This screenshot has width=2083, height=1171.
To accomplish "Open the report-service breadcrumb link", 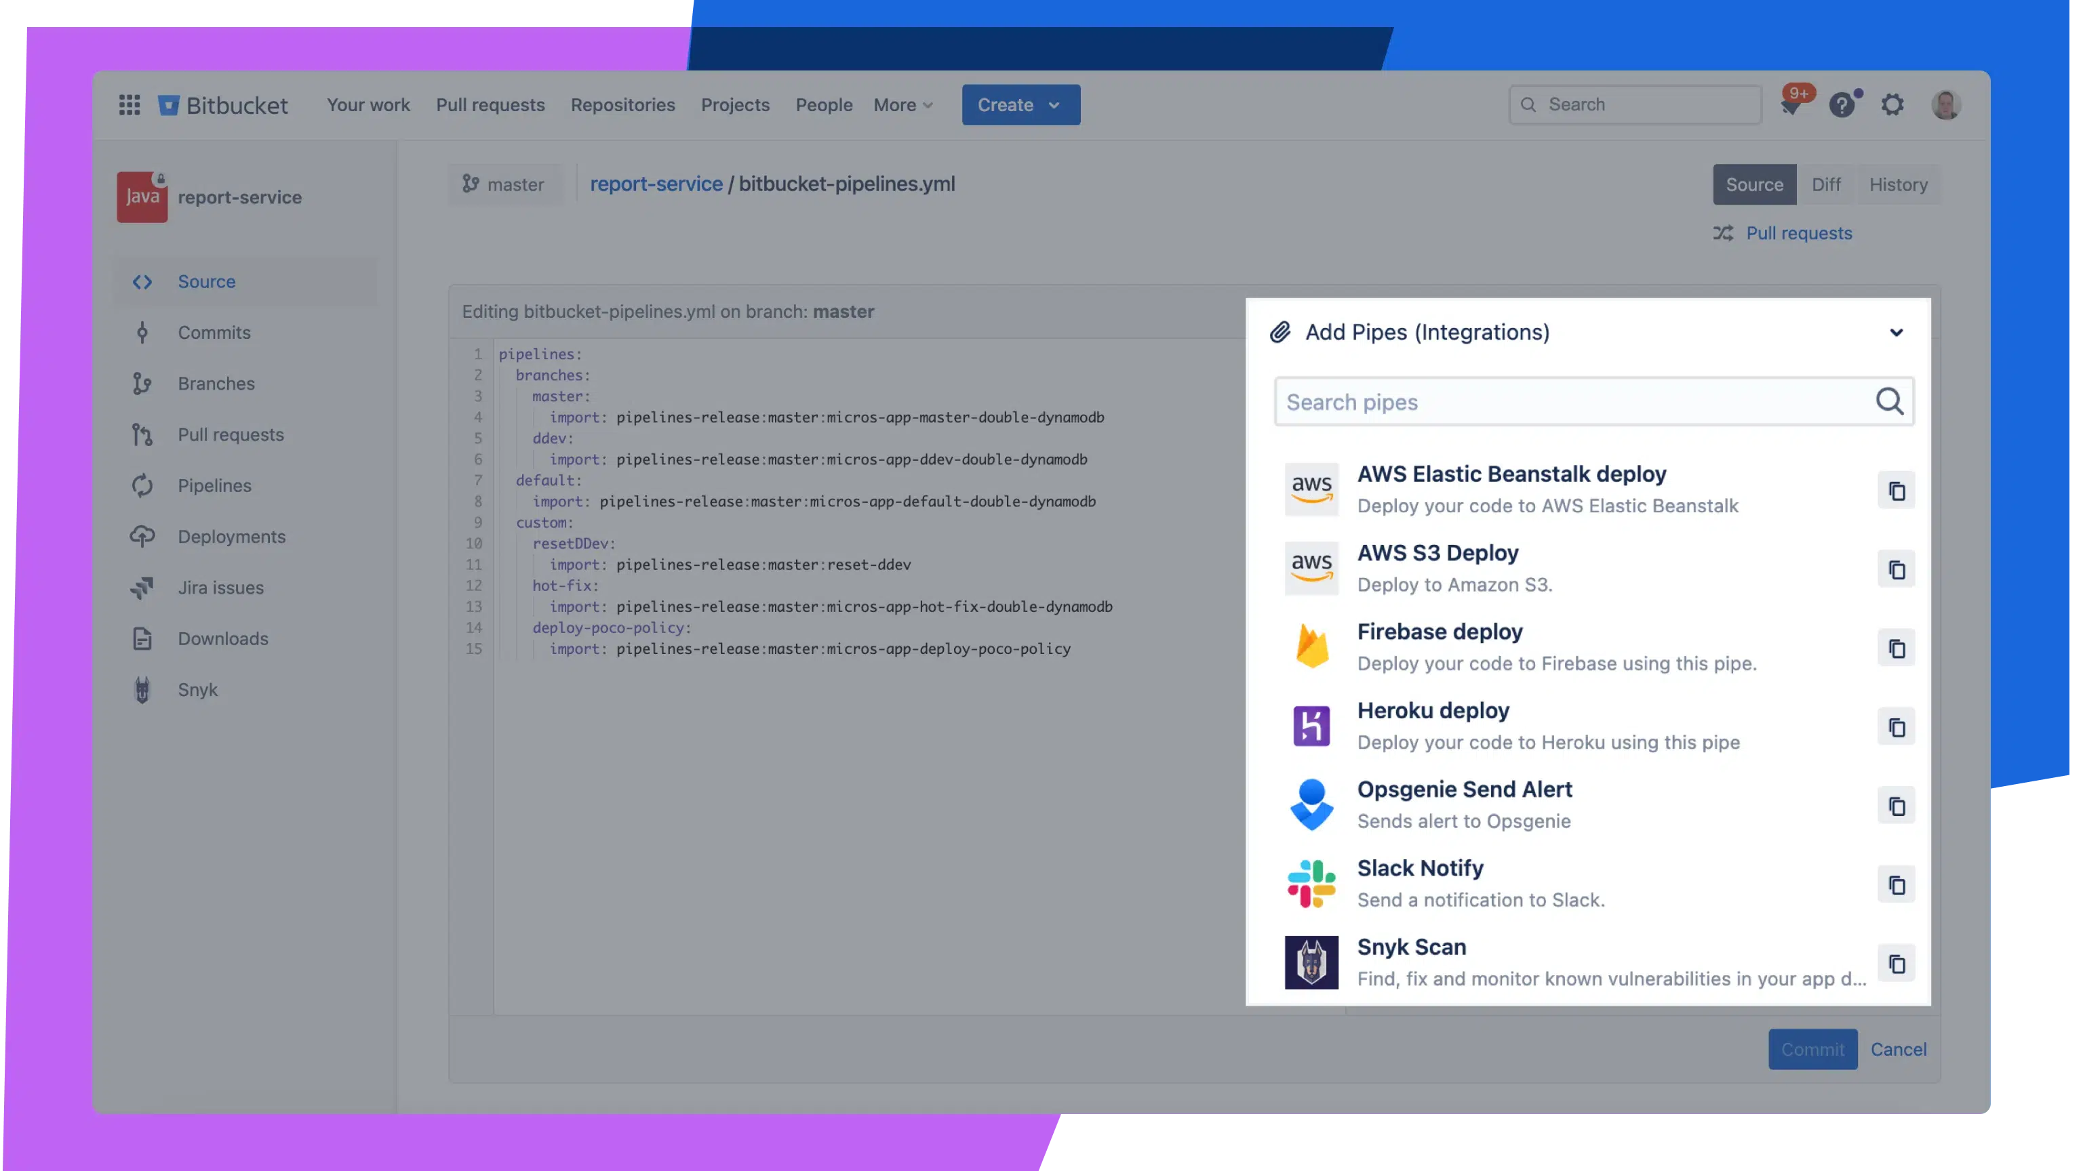I will coord(656,184).
